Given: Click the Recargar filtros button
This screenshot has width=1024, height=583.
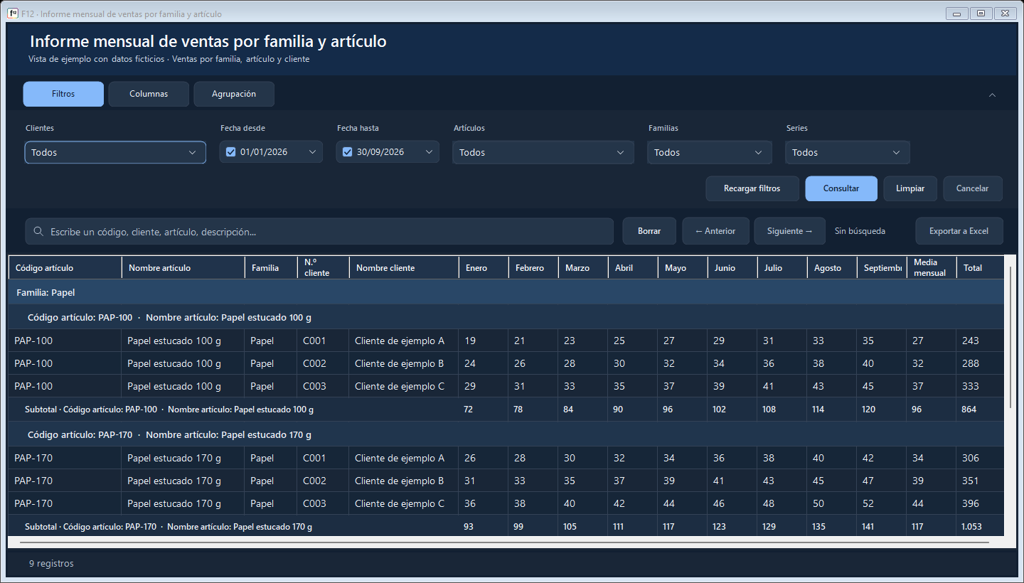Looking at the screenshot, I should 752,188.
